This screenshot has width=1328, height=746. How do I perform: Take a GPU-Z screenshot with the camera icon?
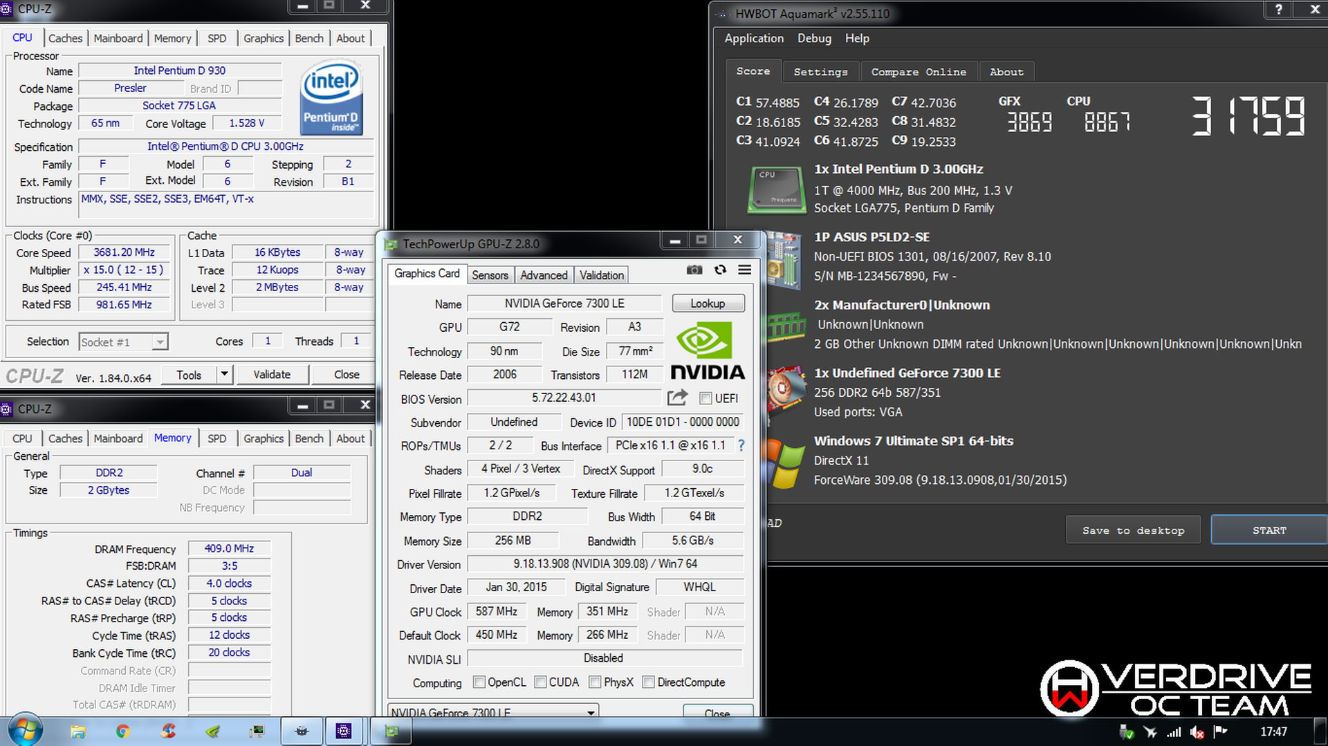pyautogui.click(x=694, y=270)
